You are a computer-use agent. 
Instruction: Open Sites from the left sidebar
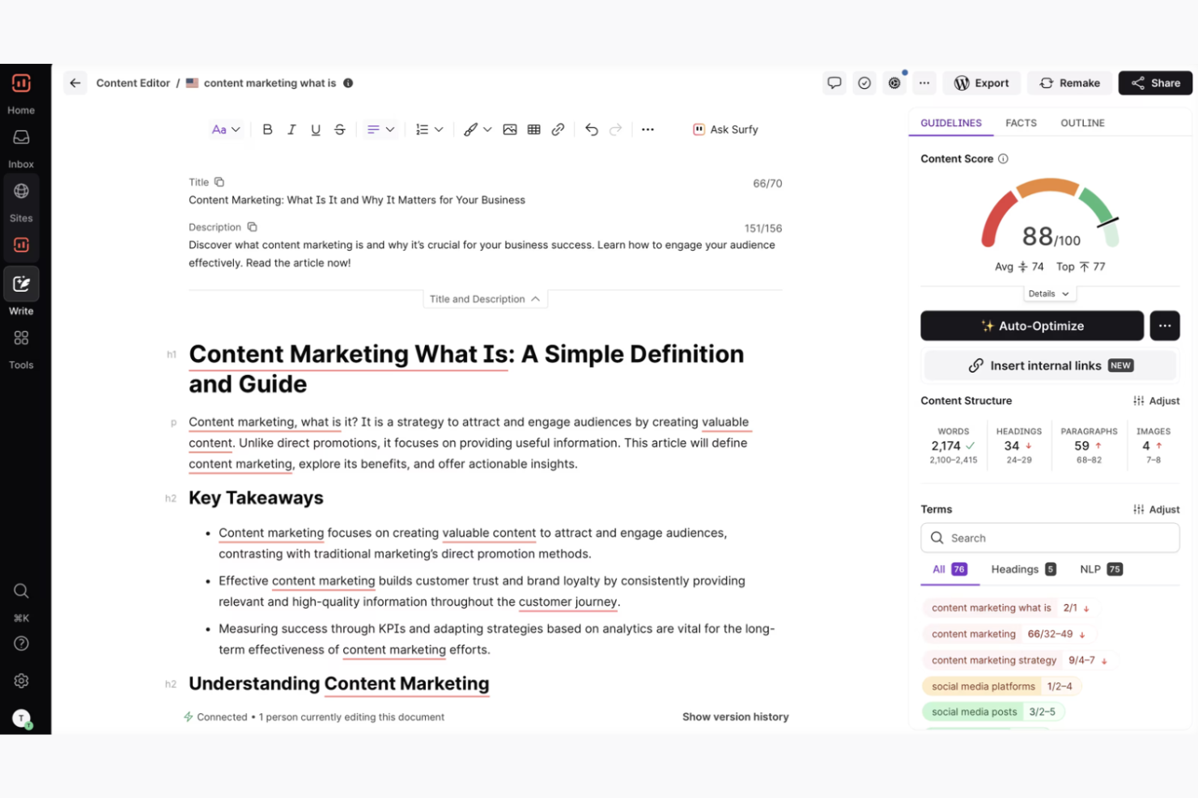point(21,192)
